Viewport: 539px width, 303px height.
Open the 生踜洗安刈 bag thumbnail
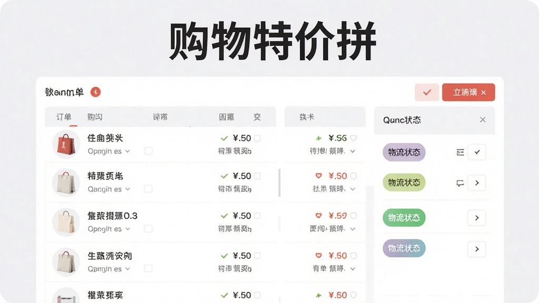(66, 262)
